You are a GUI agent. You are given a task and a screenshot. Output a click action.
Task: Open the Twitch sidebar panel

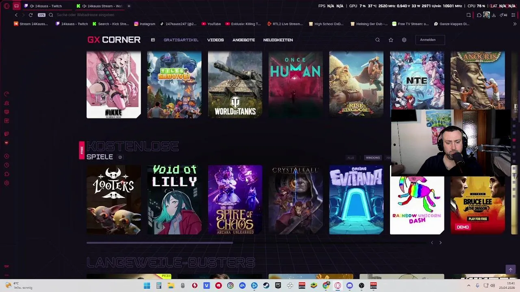point(6,133)
